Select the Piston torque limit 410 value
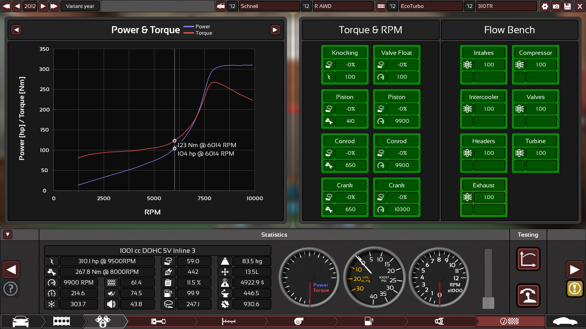 click(350, 121)
